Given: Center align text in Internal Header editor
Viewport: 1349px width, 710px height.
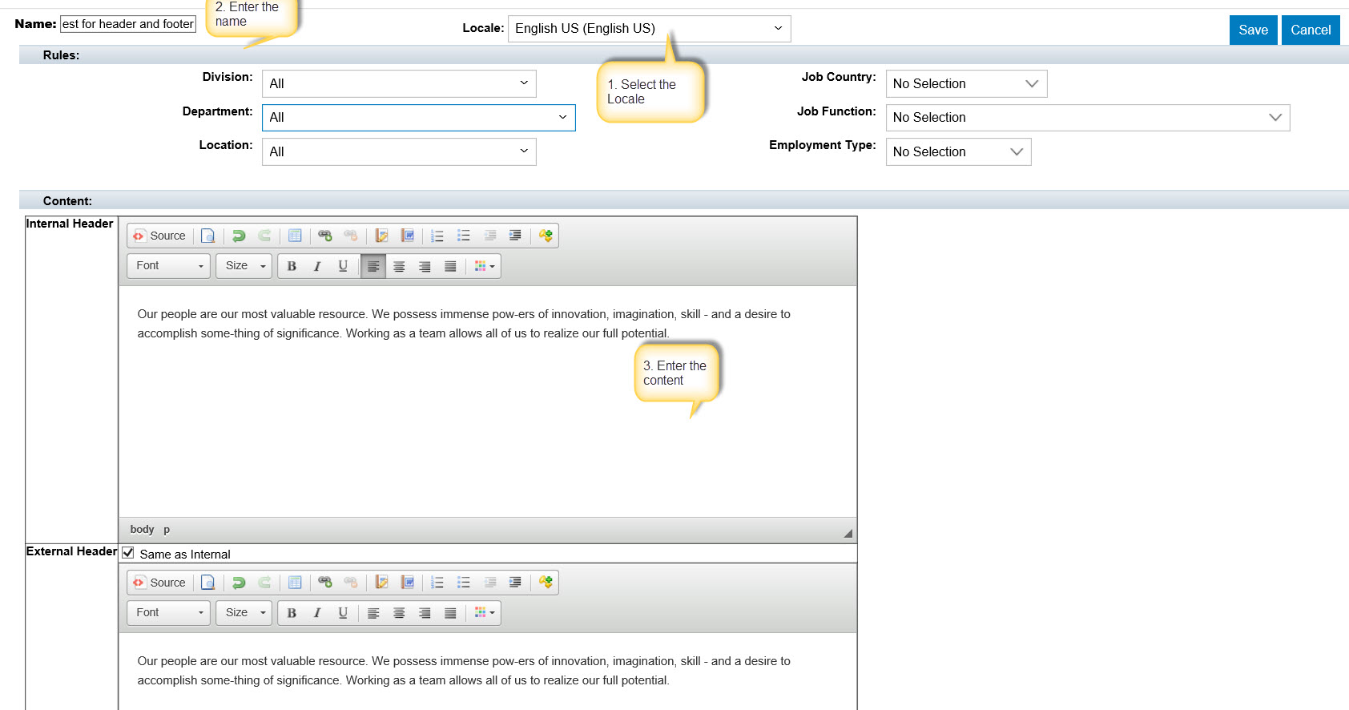Looking at the screenshot, I should point(399,266).
